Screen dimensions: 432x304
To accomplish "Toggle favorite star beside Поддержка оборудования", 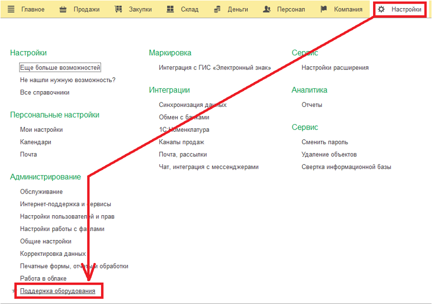I will [14, 291].
